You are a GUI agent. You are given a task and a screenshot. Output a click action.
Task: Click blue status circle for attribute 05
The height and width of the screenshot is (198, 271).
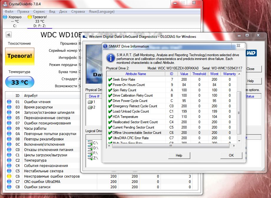click(9, 118)
